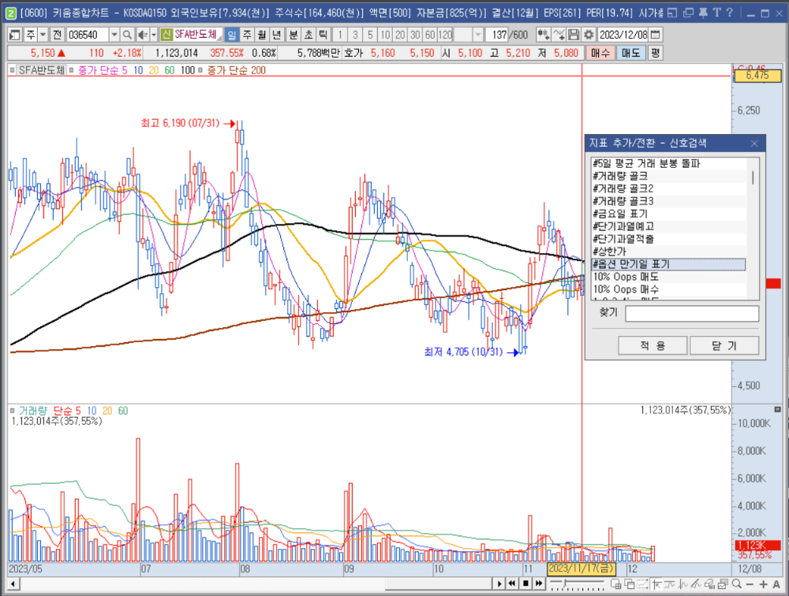The width and height of the screenshot is (789, 596).
Task: Click the overlapping windows icon in bottom toolbar
Action: click(x=630, y=584)
